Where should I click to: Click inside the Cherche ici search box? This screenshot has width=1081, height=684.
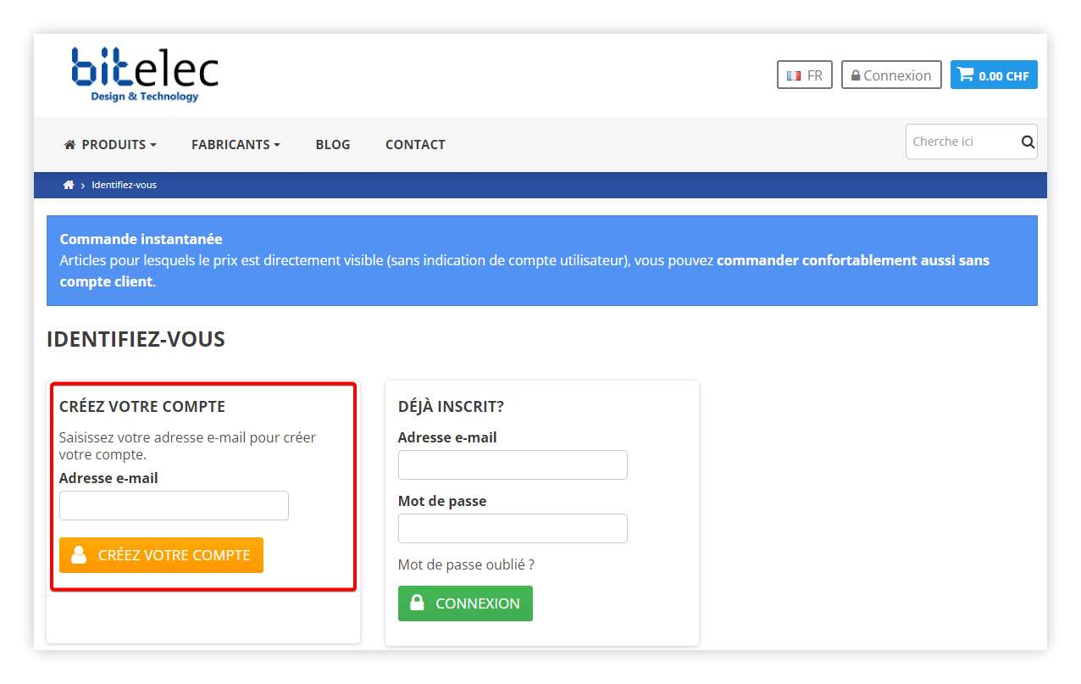pyautogui.click(x=957, y=141)
